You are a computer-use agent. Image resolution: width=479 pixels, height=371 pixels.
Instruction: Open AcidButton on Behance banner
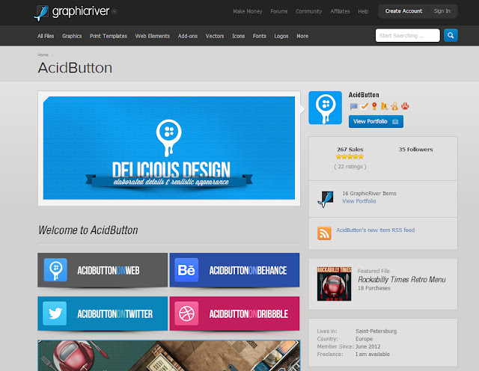coord(234,270)
